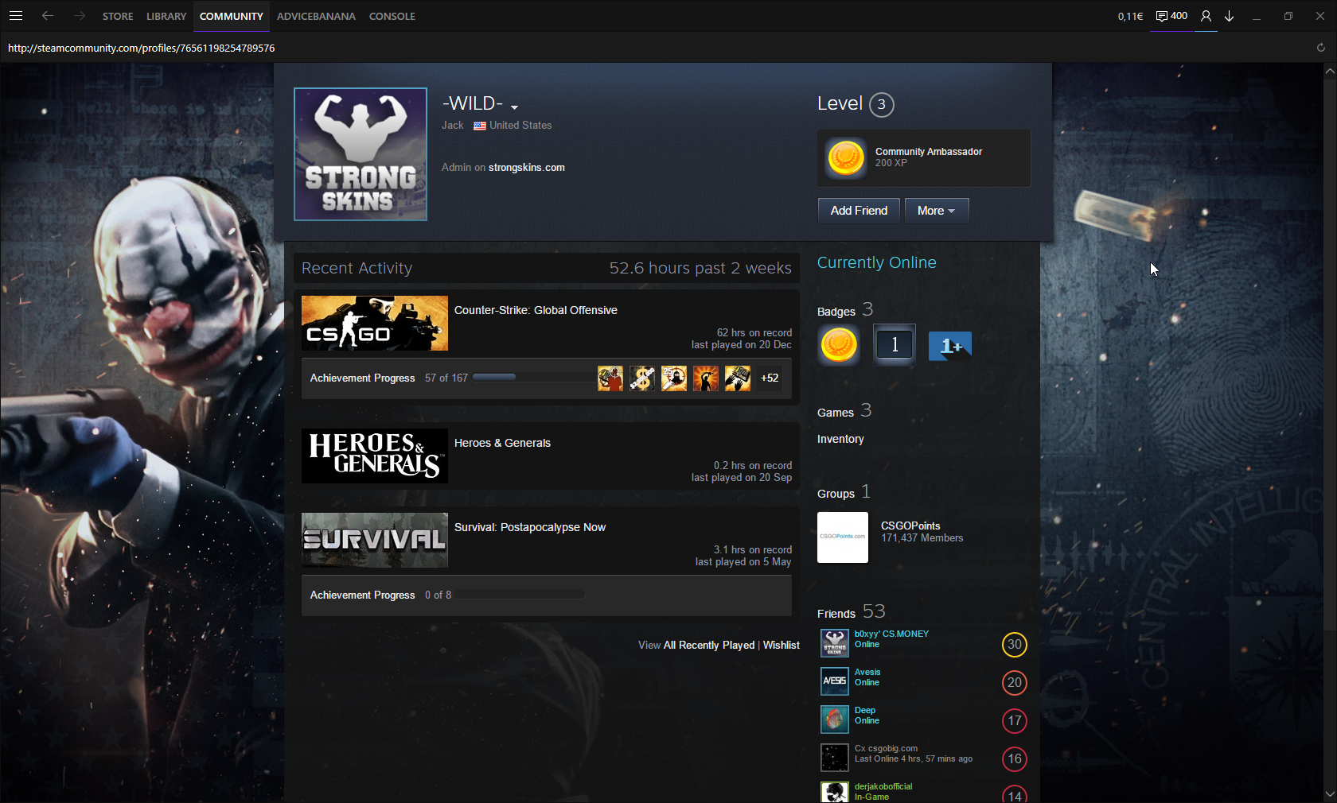
Task: Click the Strong Skins profile avatar
Action: pos(361,154)
